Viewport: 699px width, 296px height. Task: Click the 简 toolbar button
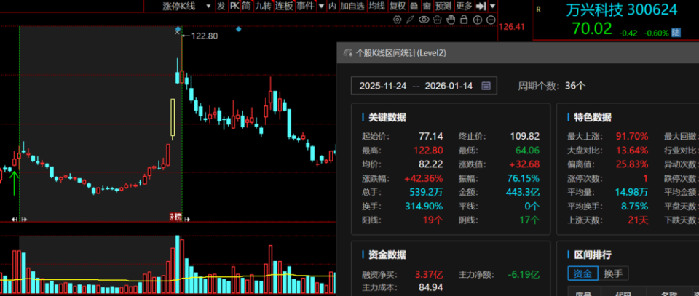click(x=247, y=6)
